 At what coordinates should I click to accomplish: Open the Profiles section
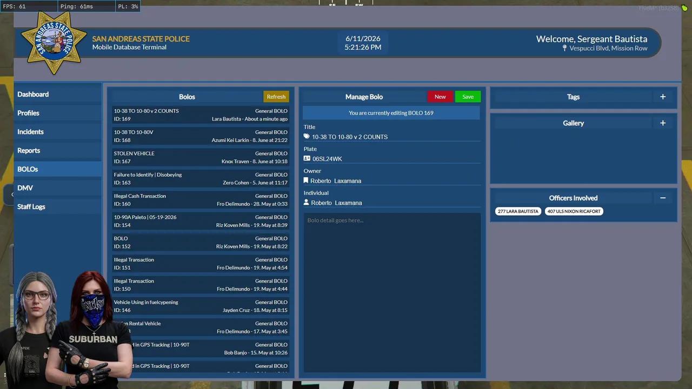58,113
